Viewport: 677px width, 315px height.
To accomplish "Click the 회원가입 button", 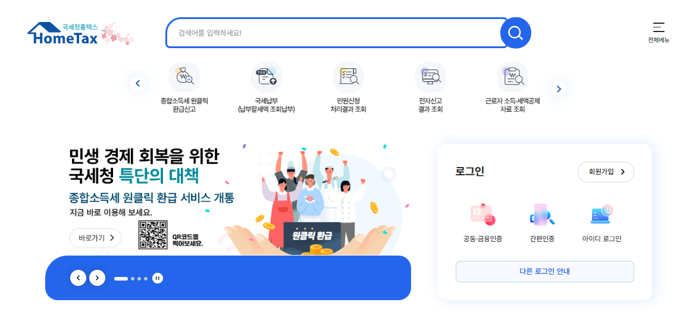I will click(x=606, y=172).
